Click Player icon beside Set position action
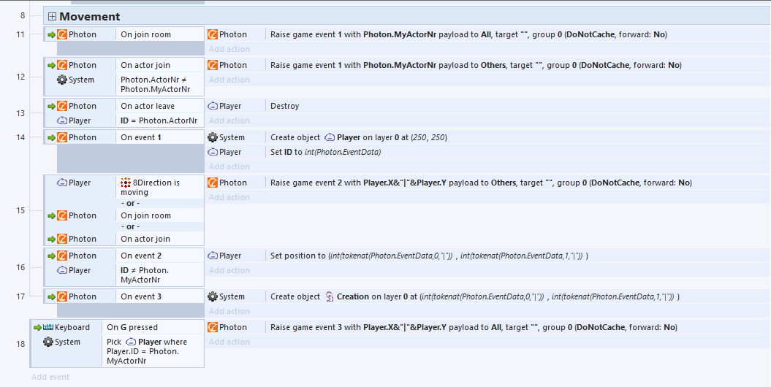The image size is (771, 387). (x=213, y=256)
